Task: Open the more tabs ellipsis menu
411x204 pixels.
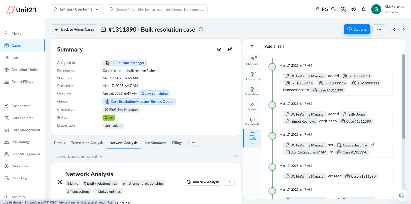Action: coord(193,143)
